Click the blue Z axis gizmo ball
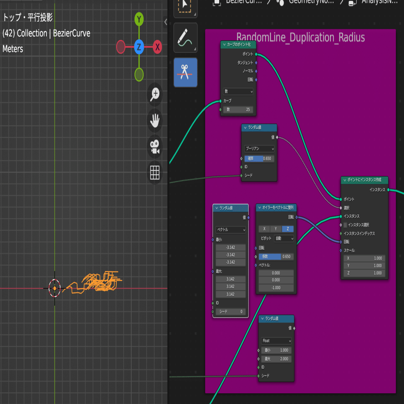Image resolution: width=404 pixels, height=404 pixels. [139, 47]
